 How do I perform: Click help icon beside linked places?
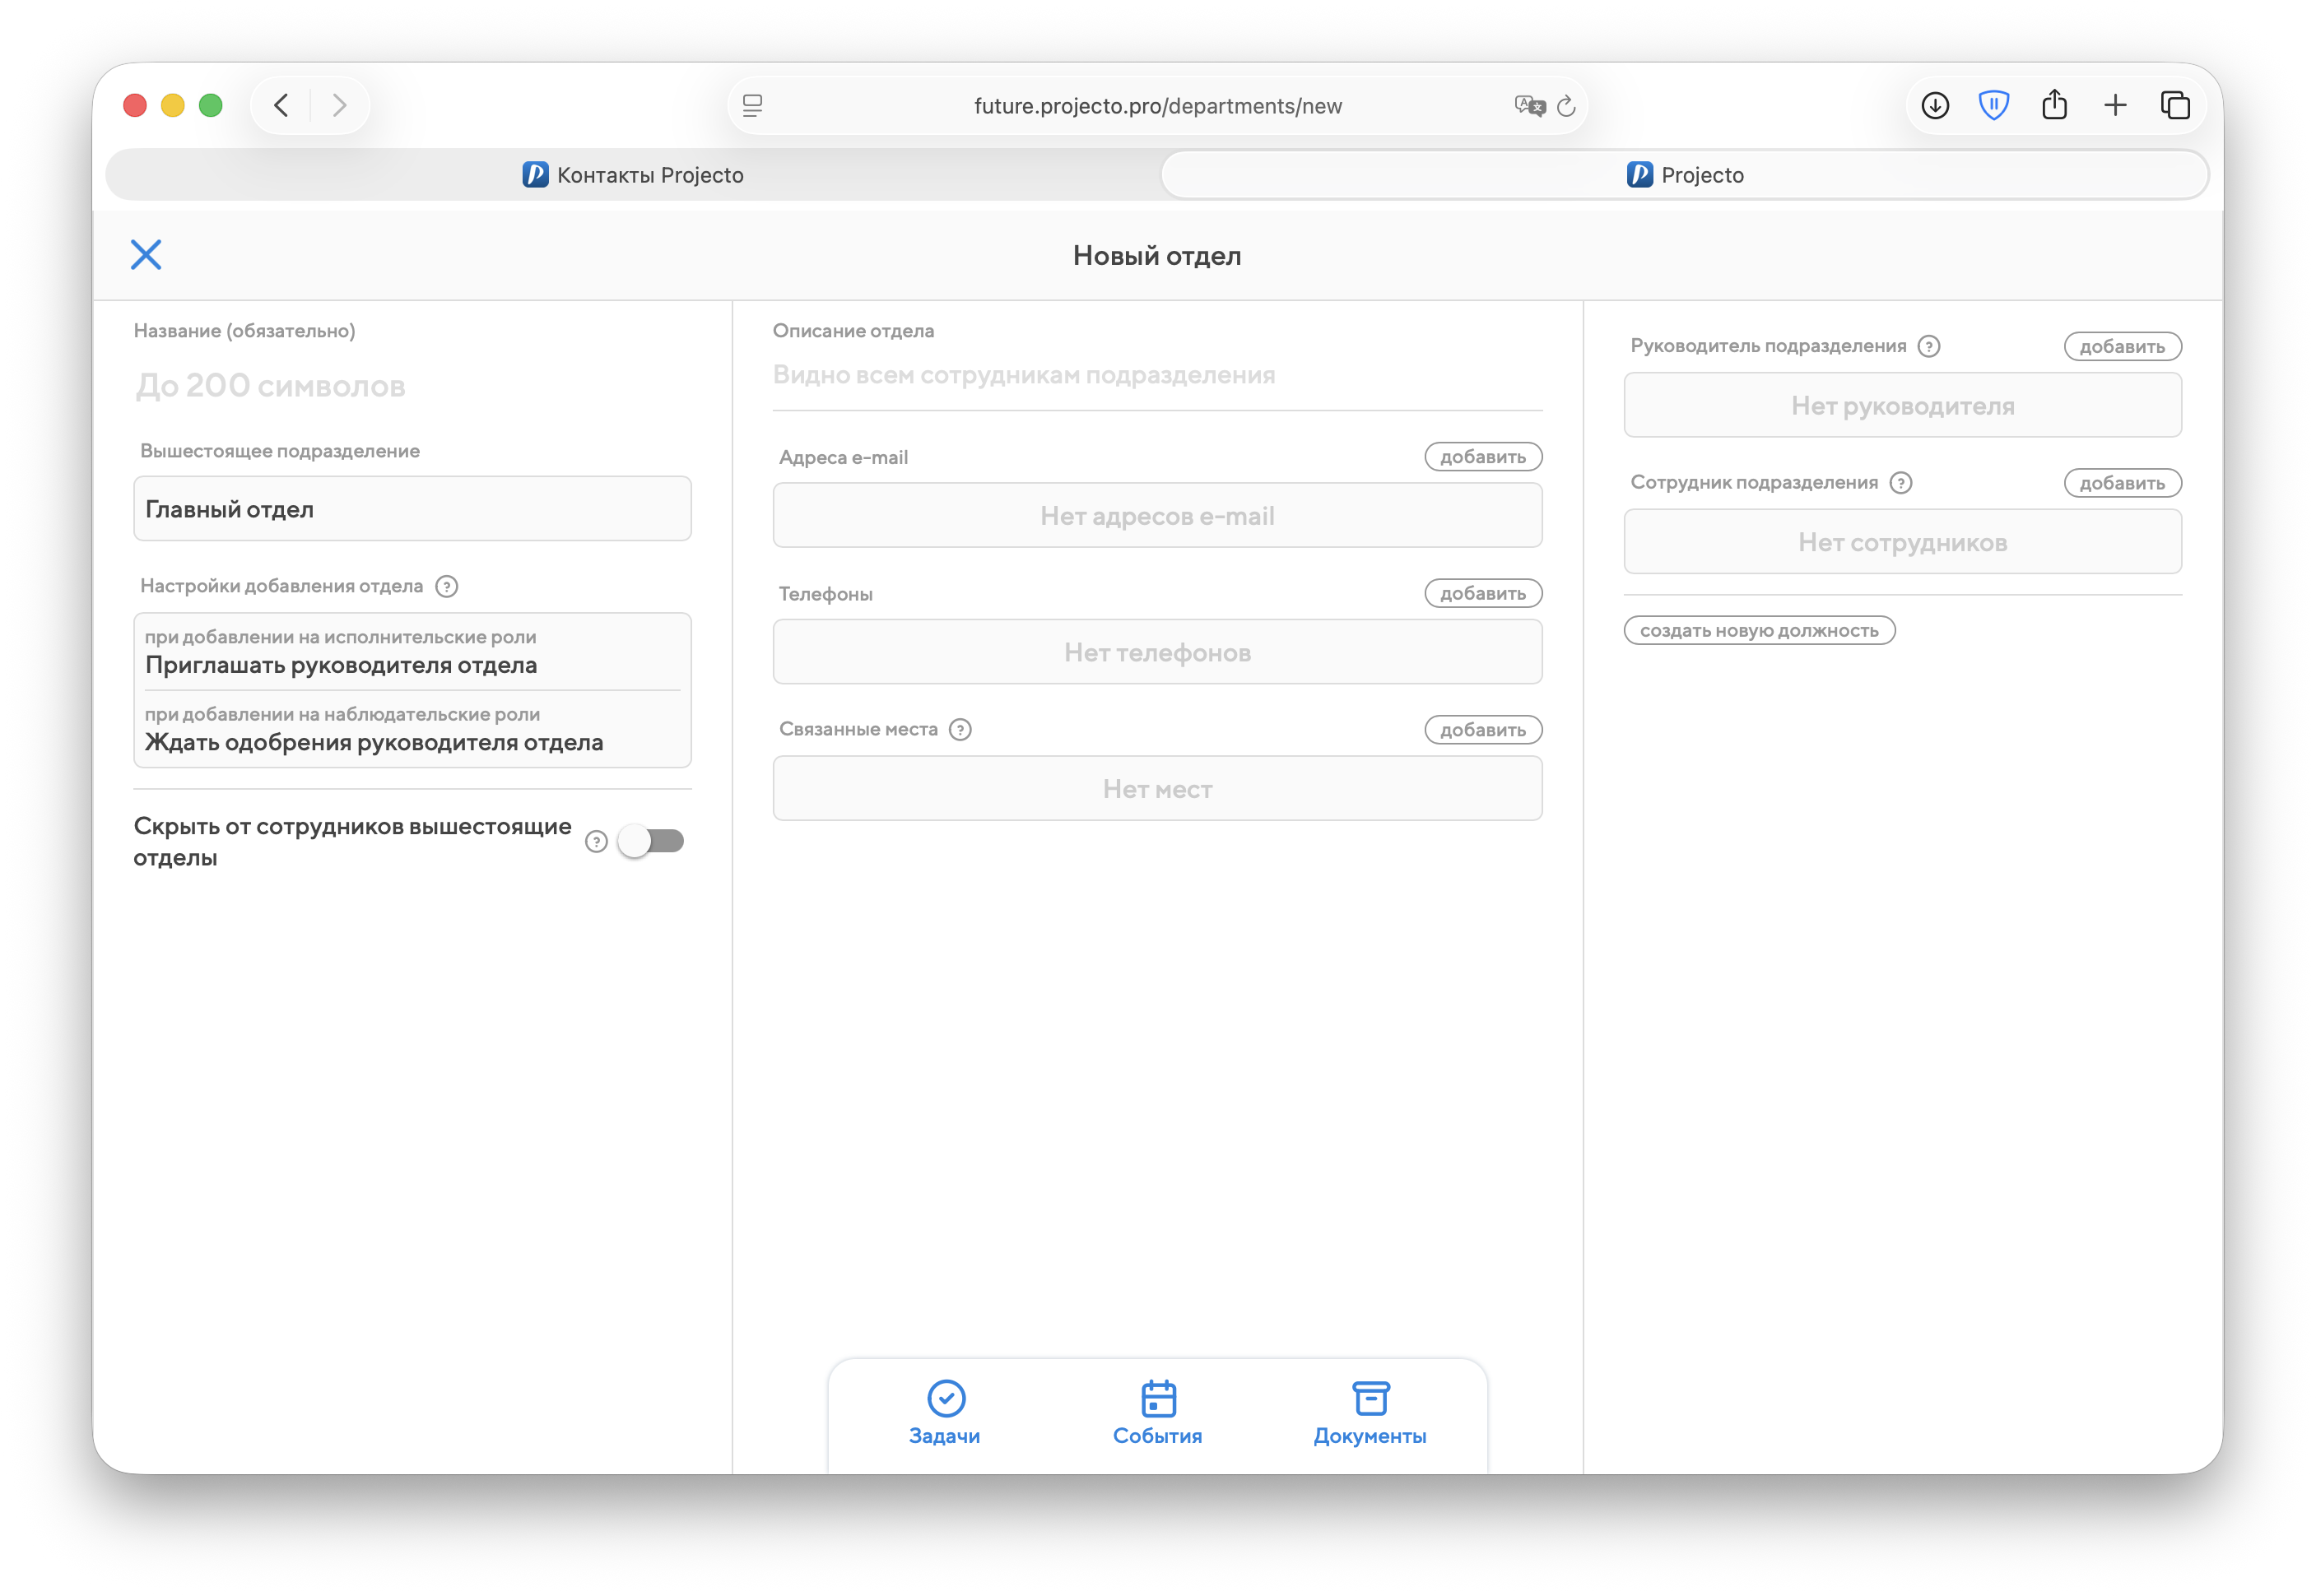[x=960, y=730]
